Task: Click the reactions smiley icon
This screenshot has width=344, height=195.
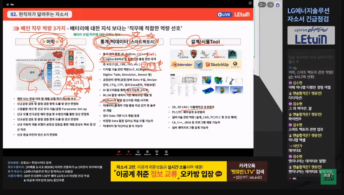Action: [166, 152]
